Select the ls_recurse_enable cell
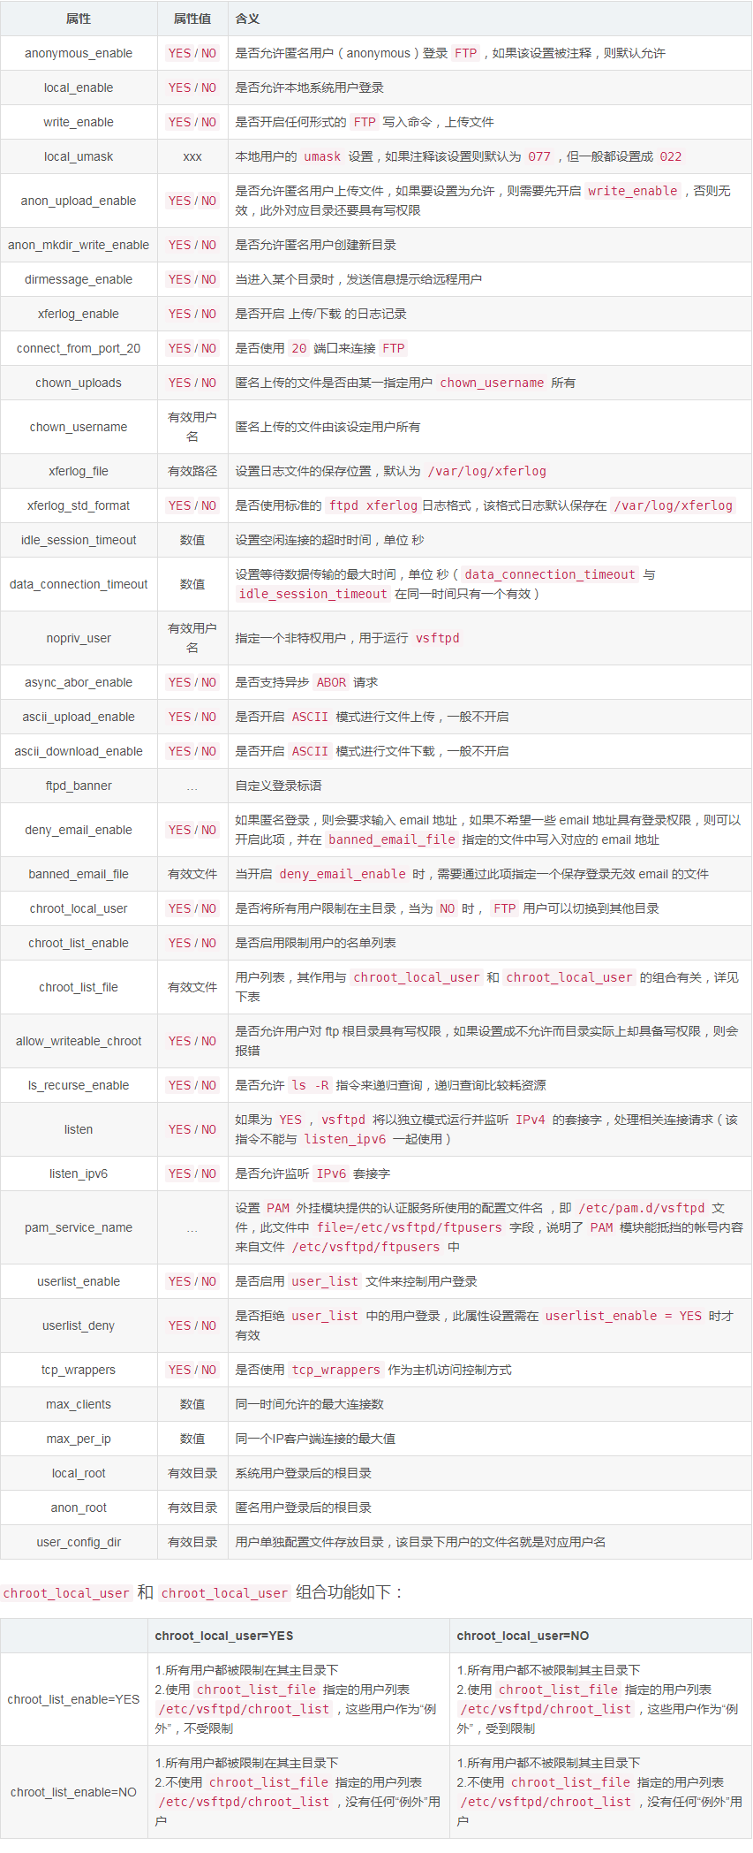 click(79, 1085)
